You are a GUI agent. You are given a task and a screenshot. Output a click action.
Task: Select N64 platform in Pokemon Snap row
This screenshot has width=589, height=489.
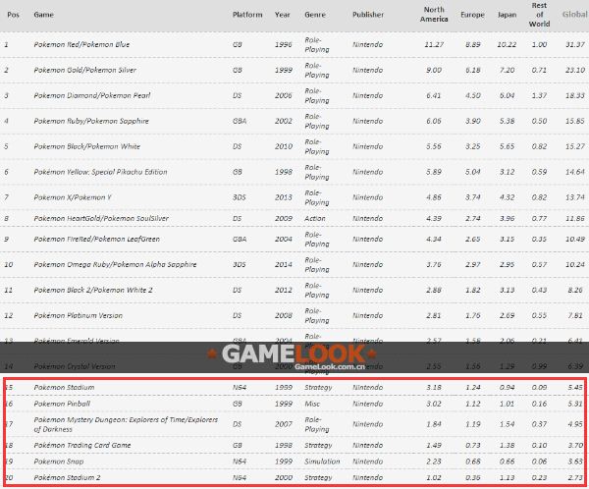240,462
